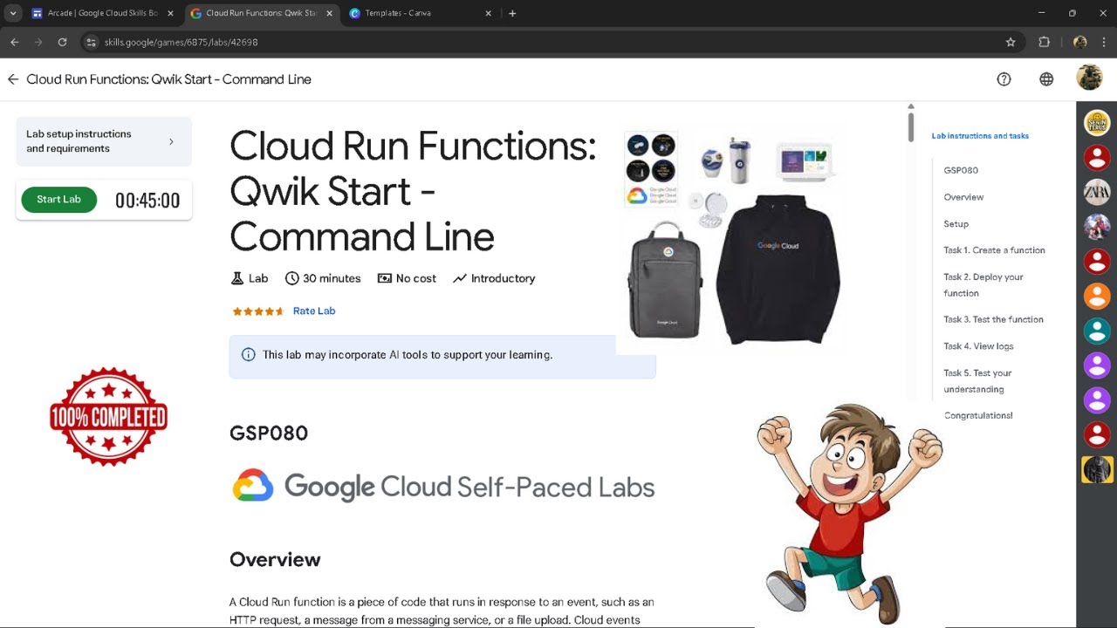This screenshot has height=628, width=1117.
Task: Click the info icon in AI tools notice
Action: coord(249,355)
